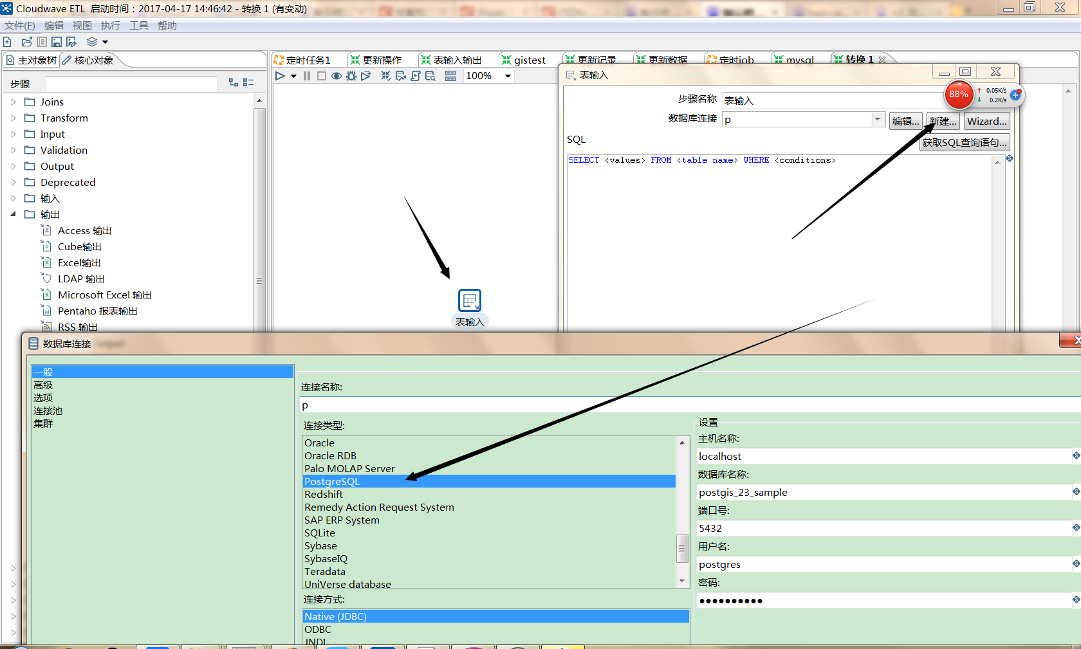Click the variable diamond icon beside SQL editor

coord(1010,158)
